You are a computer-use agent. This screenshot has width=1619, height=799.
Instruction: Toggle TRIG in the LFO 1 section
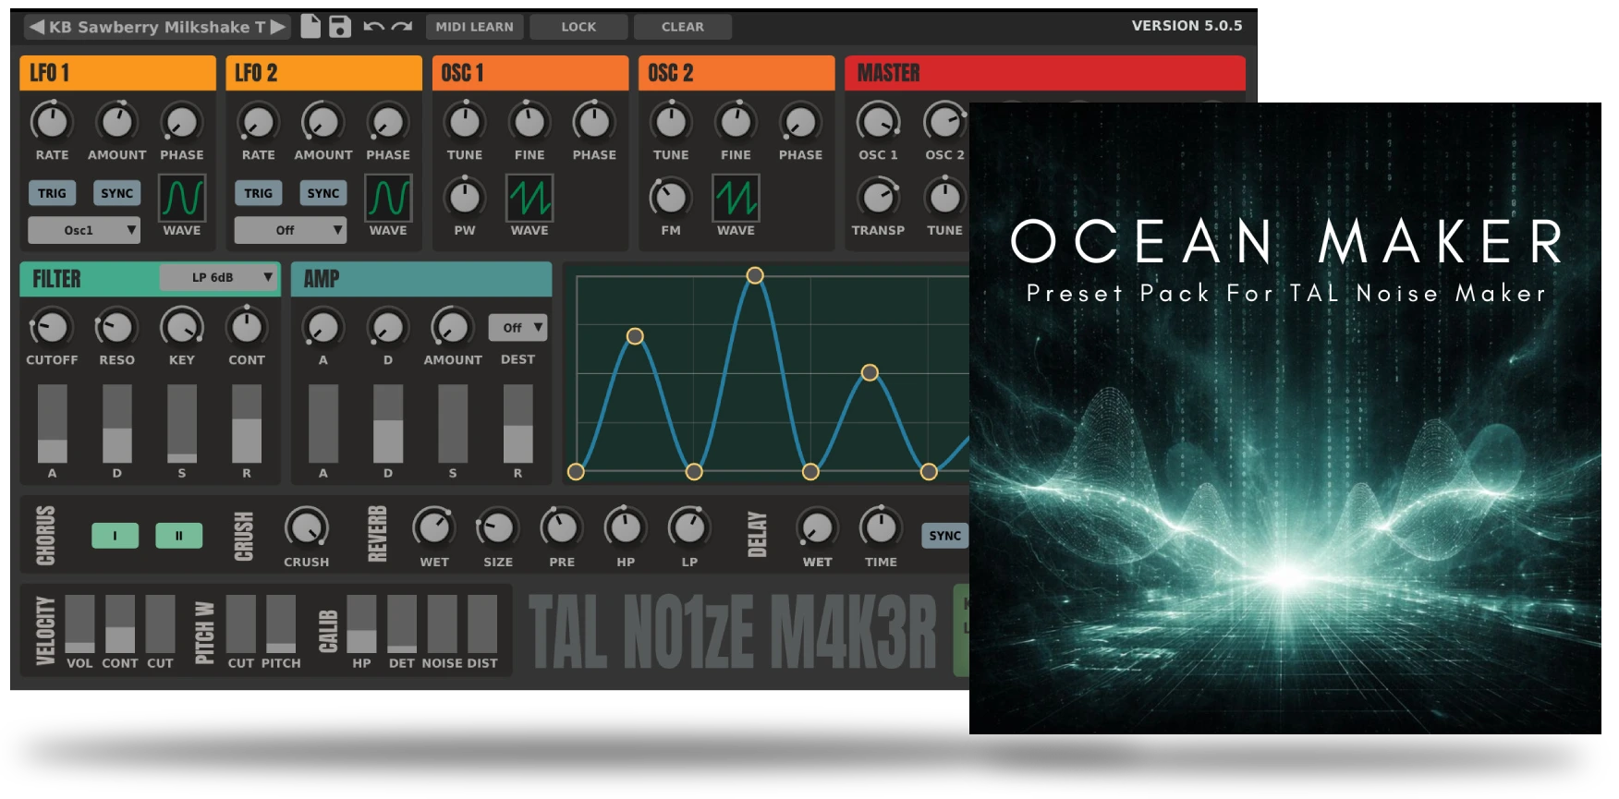pos(52,193)
